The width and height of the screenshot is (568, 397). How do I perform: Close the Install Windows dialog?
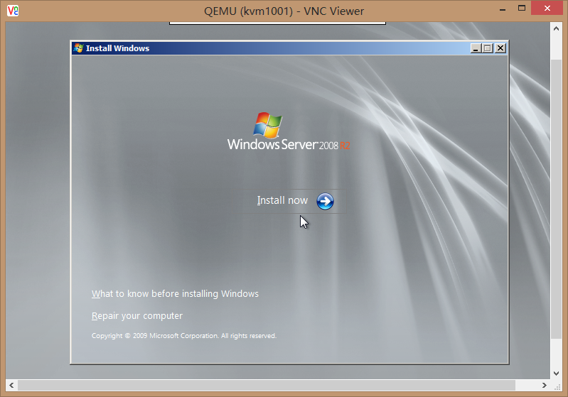click(x=500, y=48)
